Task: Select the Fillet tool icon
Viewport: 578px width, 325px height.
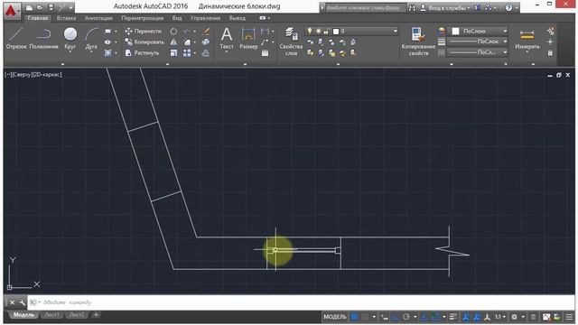Action: click(x=187, y=42)
